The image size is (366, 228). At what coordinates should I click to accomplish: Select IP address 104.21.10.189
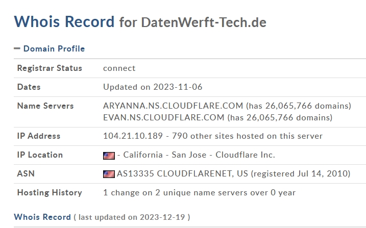[133, 136]
